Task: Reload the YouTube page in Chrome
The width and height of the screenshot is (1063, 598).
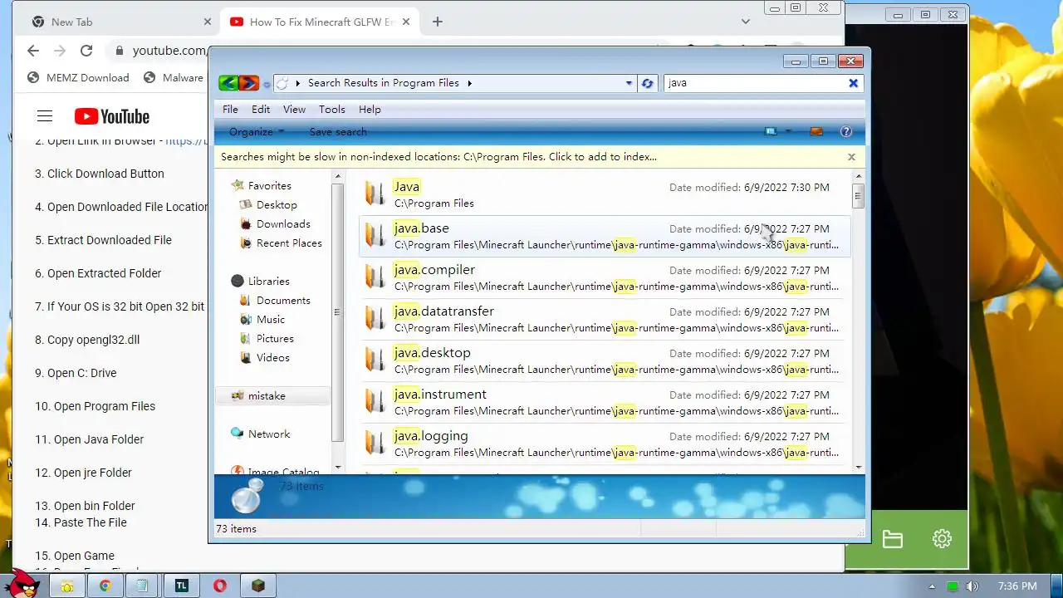Action: tap(86, 51)
